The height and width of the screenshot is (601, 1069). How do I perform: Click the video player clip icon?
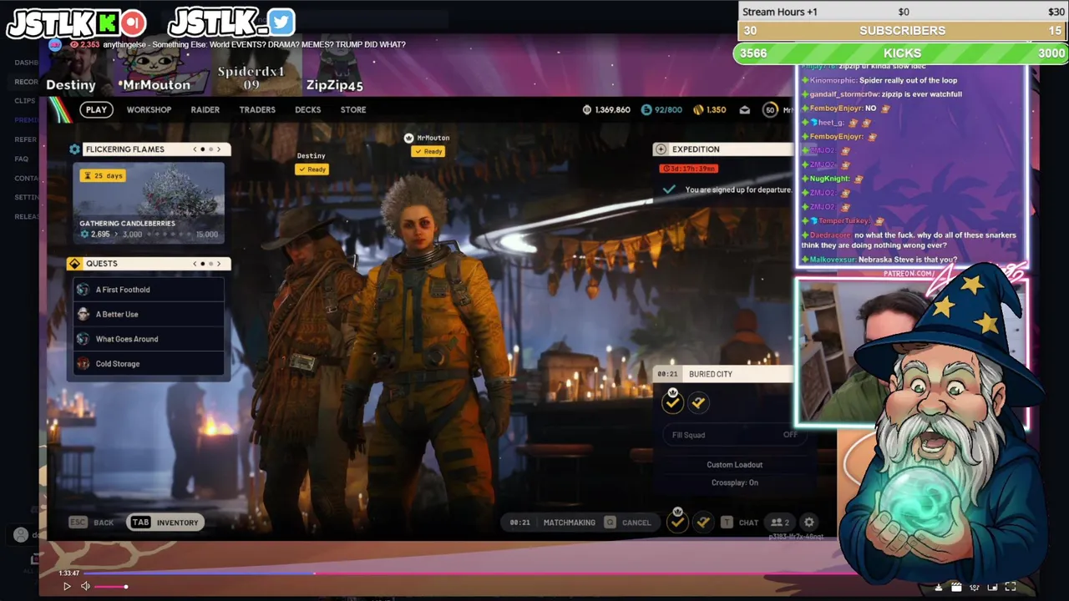click(x=956, y=587)
